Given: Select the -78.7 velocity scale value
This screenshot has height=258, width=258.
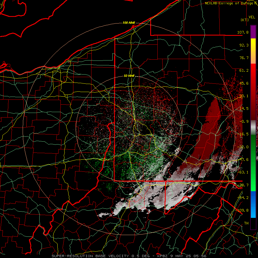Looking at the screenshot, I should coord(243,185).
